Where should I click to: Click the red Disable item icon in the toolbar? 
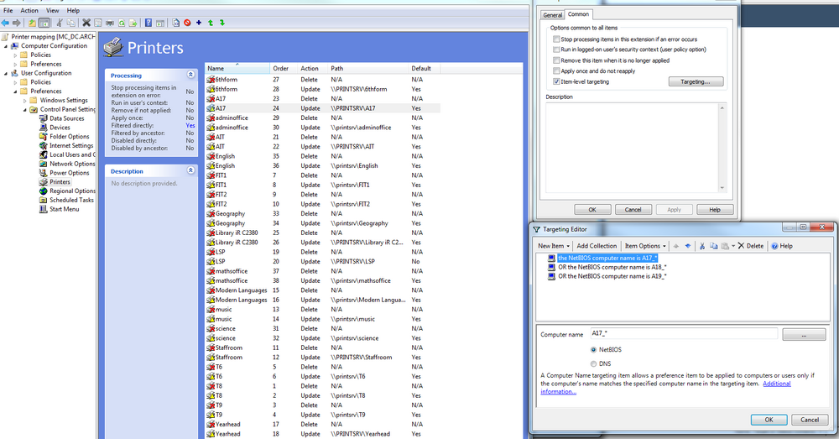pyautogui.click(x=187, y=23)
